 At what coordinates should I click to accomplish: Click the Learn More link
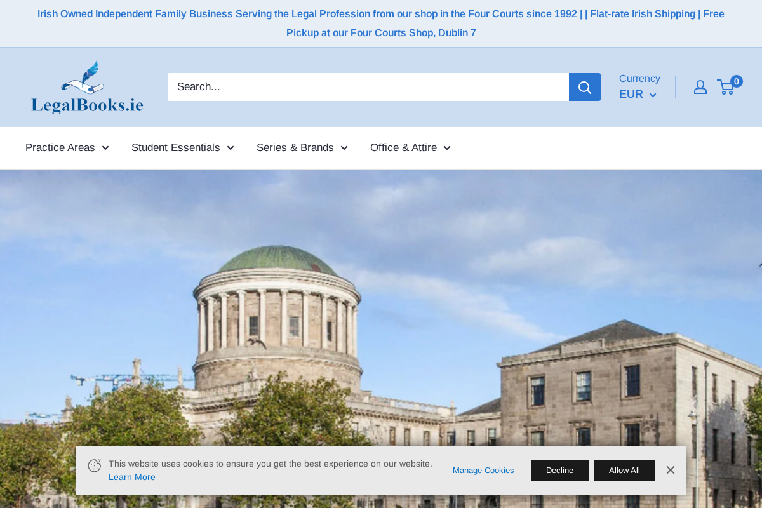131,476
